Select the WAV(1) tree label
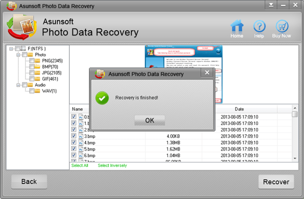Viewport: 304px width, 199px height. coord(49,91)
